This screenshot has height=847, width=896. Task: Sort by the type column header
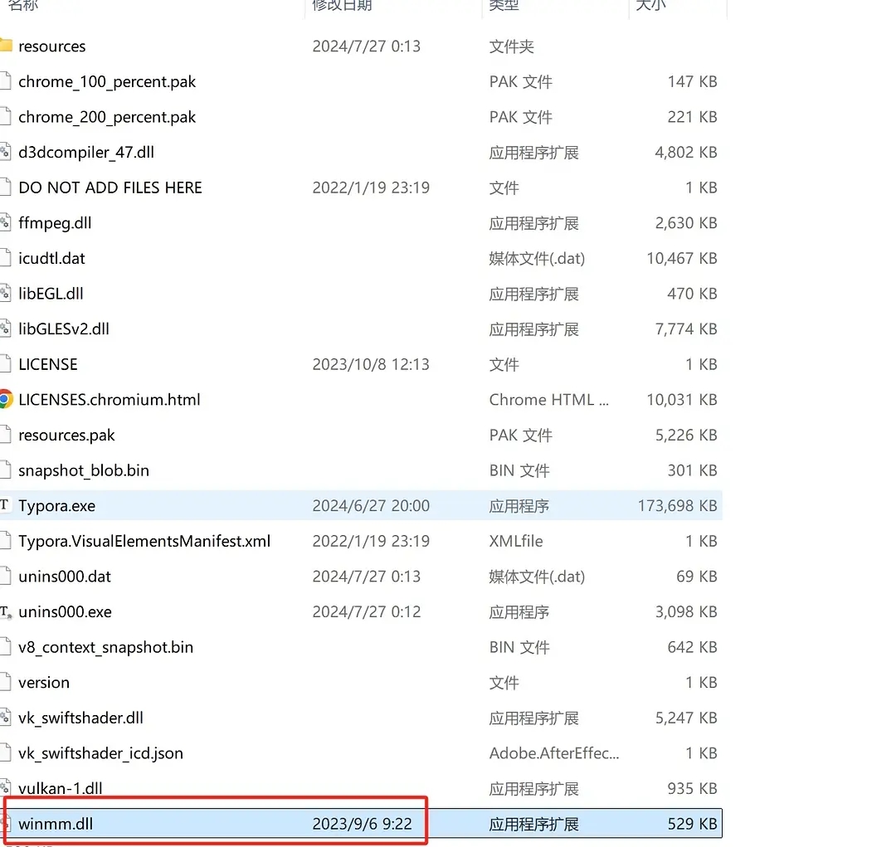[504, 5]
